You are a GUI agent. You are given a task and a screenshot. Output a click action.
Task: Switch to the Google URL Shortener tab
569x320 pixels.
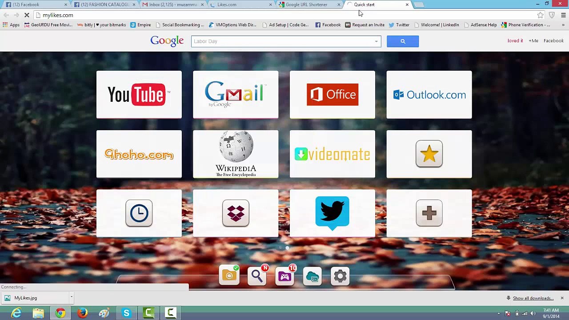tap(309, 4)
